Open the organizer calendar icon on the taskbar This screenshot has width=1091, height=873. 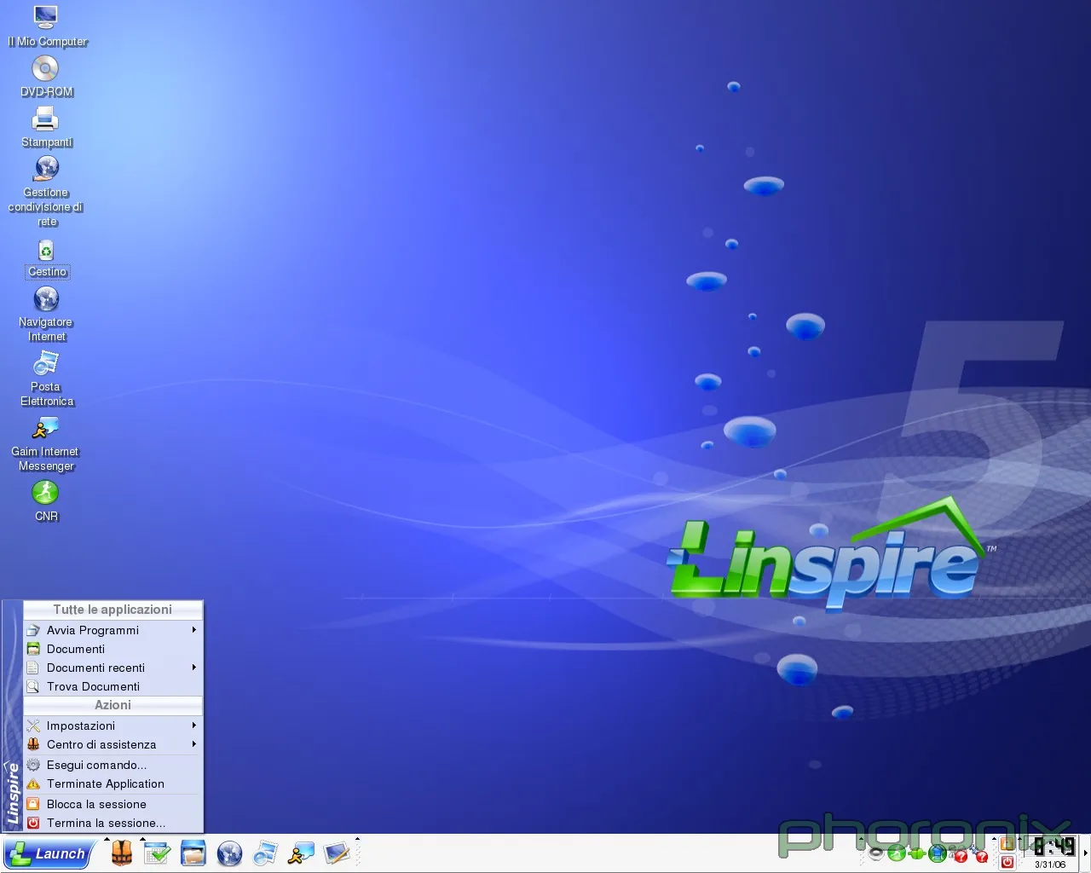pyautogui.click(x=157, y=853)
